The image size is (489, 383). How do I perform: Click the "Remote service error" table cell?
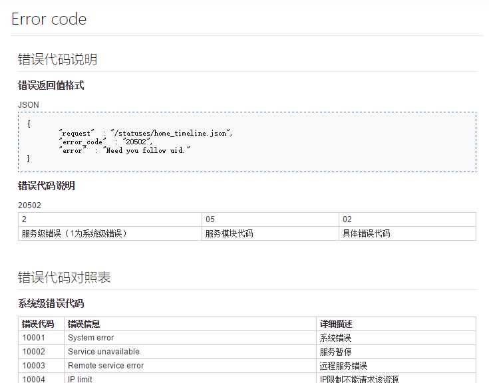pos(106,366)
